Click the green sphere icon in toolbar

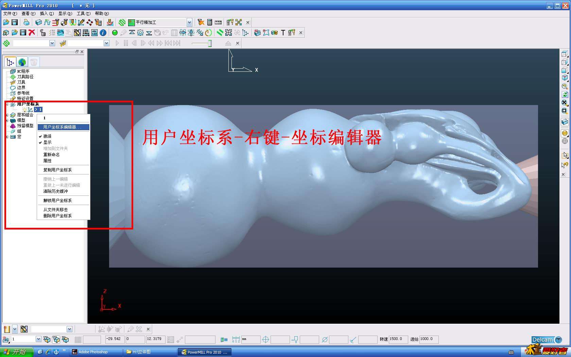tap(115, 33)
